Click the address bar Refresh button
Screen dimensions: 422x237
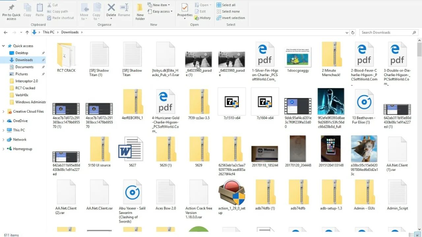click(x=353, y=33)
